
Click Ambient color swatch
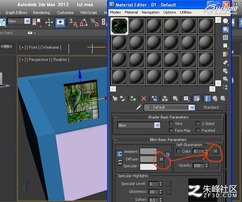148,151
